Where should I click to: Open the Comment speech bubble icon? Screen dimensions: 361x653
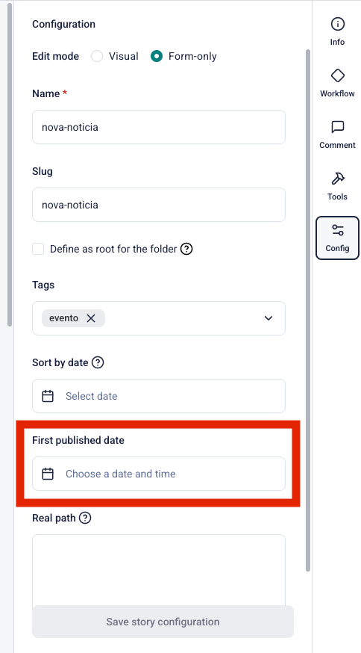[337, 127]
